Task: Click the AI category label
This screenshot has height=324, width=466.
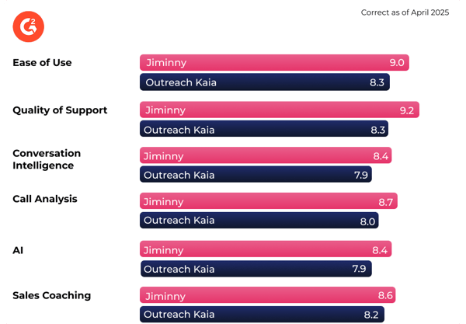Action: pos(18,251)
